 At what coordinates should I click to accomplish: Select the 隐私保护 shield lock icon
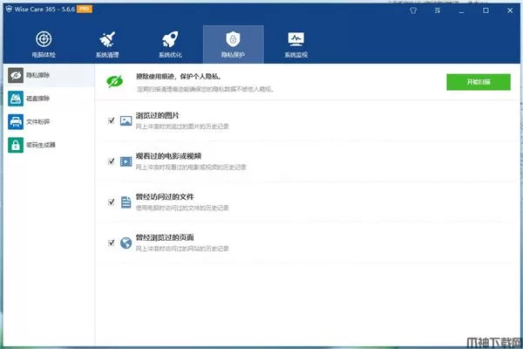[233, 39]
